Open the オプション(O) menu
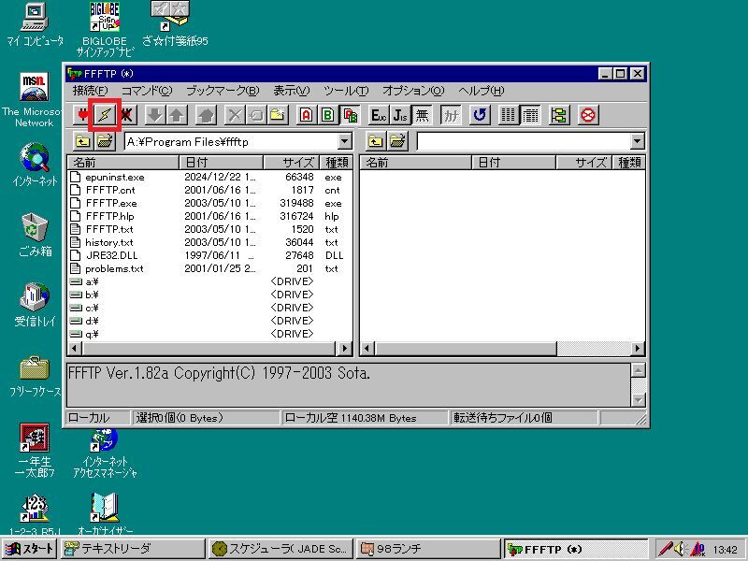748x561 pixels. pyautogui.click(x=413, y=90)
